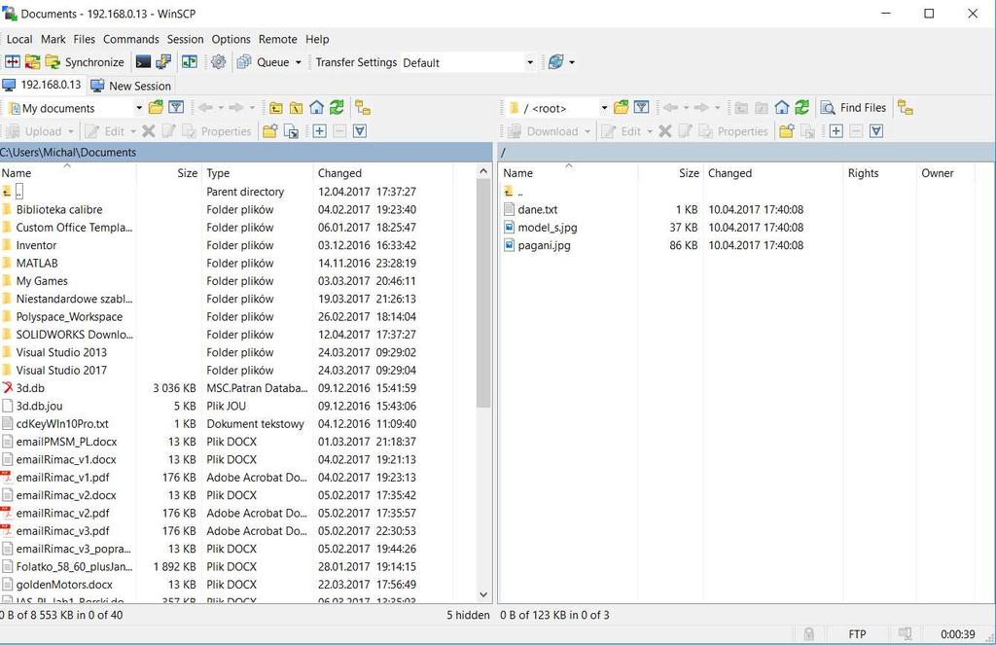Screen dimensions: 996x645
Task: Select the Visual Studio 2017 folder
Action: [61, 370]
